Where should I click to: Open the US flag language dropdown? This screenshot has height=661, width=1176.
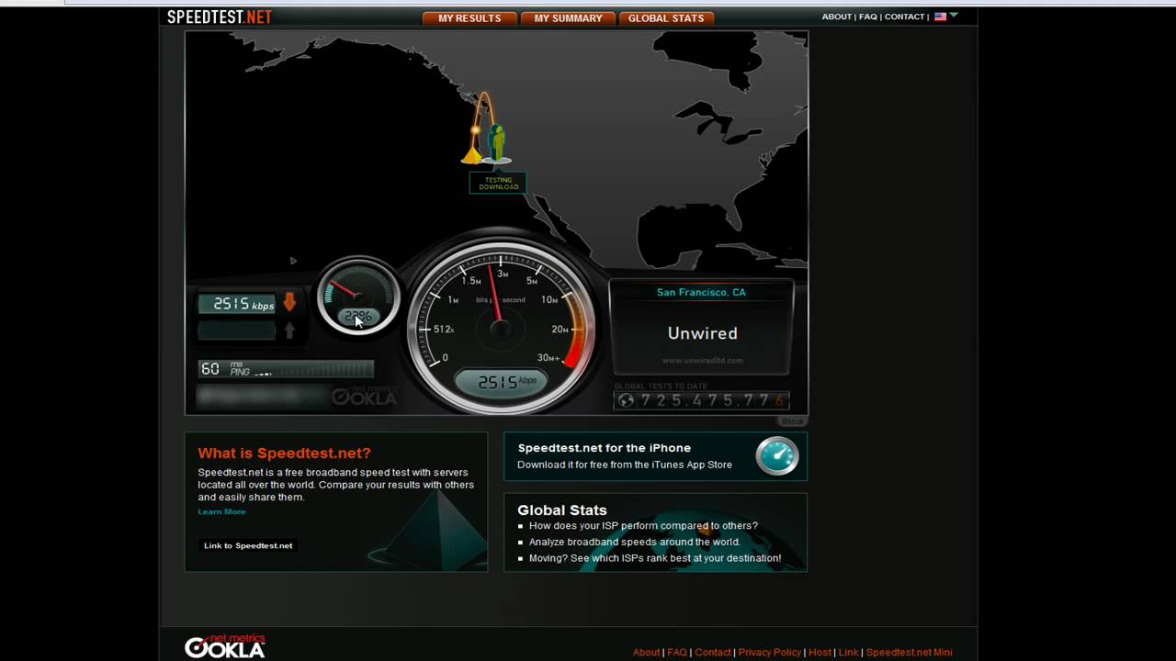click(x=945, y=17)
